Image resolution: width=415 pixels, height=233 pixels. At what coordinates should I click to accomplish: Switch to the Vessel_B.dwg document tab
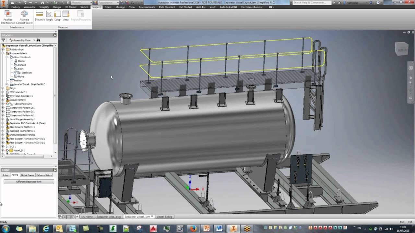[164, 216]
